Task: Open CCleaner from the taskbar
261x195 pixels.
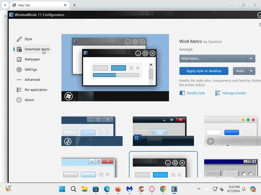Action: 141,189
